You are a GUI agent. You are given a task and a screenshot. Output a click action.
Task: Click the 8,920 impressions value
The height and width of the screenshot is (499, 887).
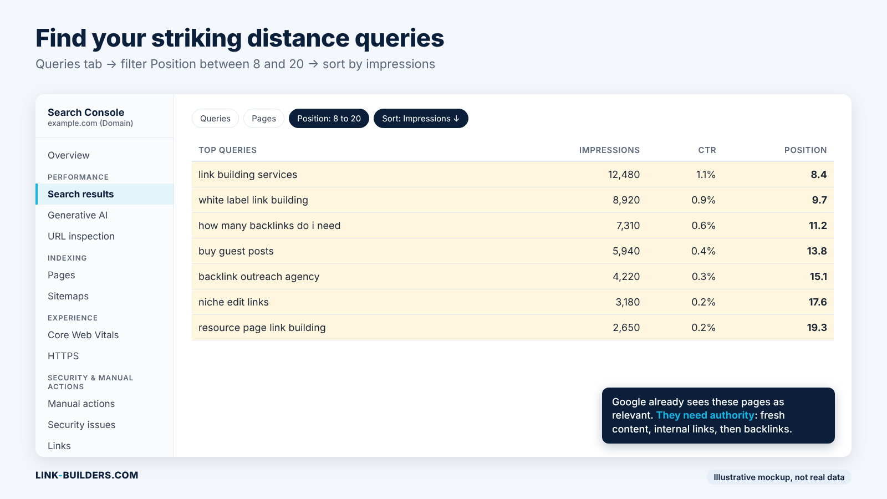coord(626,200)
